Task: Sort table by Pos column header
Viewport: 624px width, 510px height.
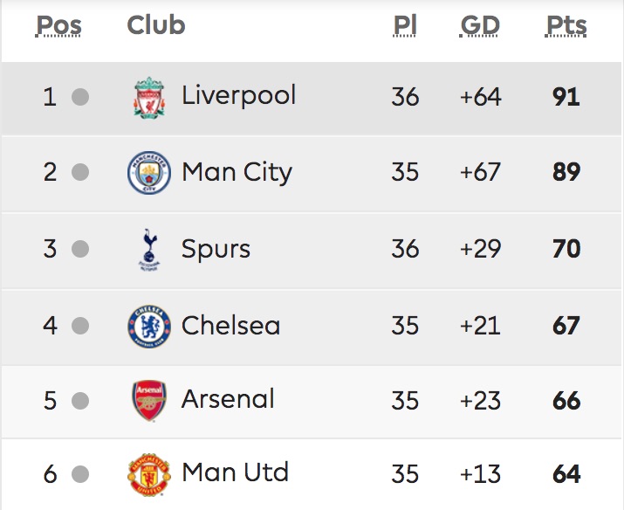Action: [58, 26]
